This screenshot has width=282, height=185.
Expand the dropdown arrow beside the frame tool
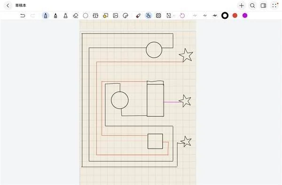[174, 16]
